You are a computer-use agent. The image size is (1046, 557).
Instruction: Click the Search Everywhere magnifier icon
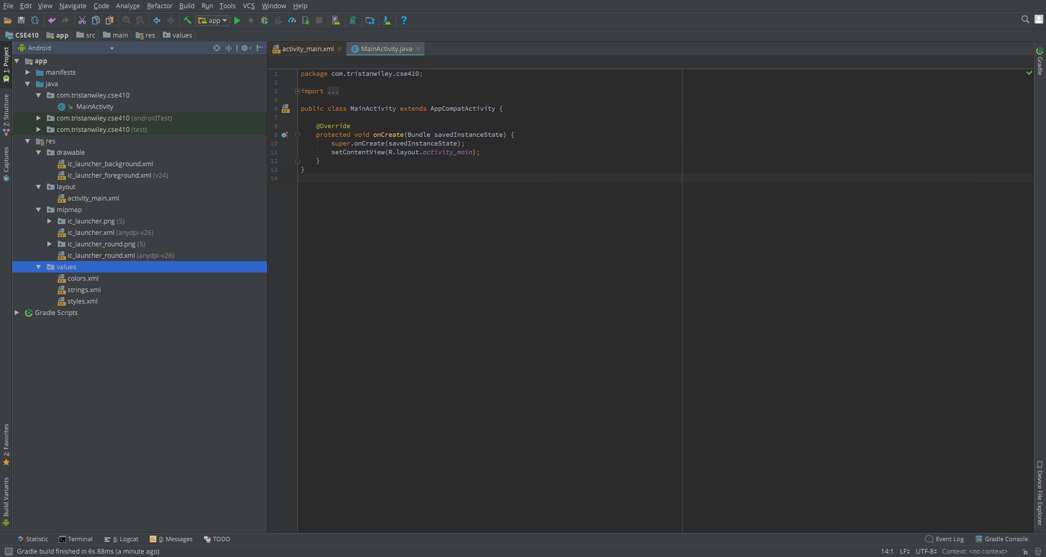point(1025,20)
